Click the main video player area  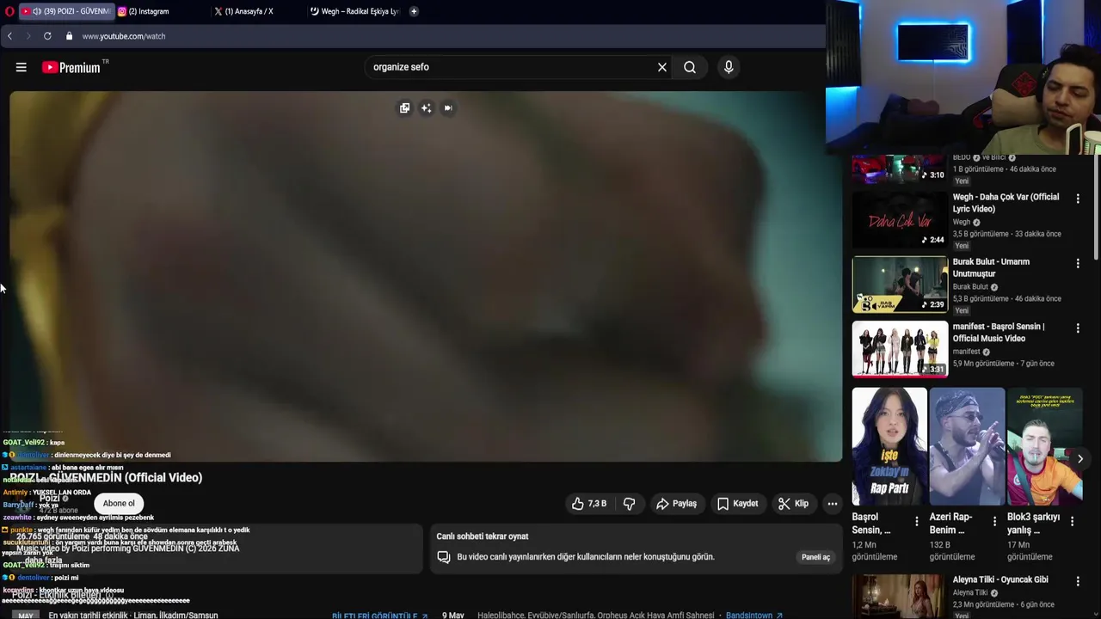click(426, 277)
